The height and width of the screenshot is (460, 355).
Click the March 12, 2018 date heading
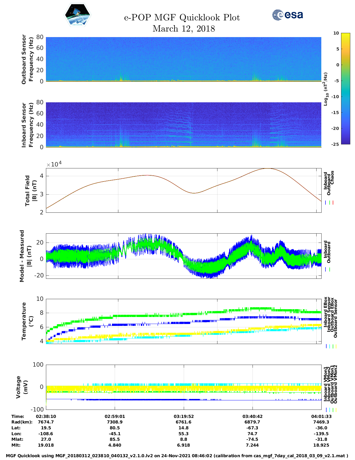[x=183, y=29]
